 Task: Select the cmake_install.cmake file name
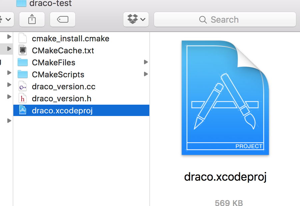70,39
